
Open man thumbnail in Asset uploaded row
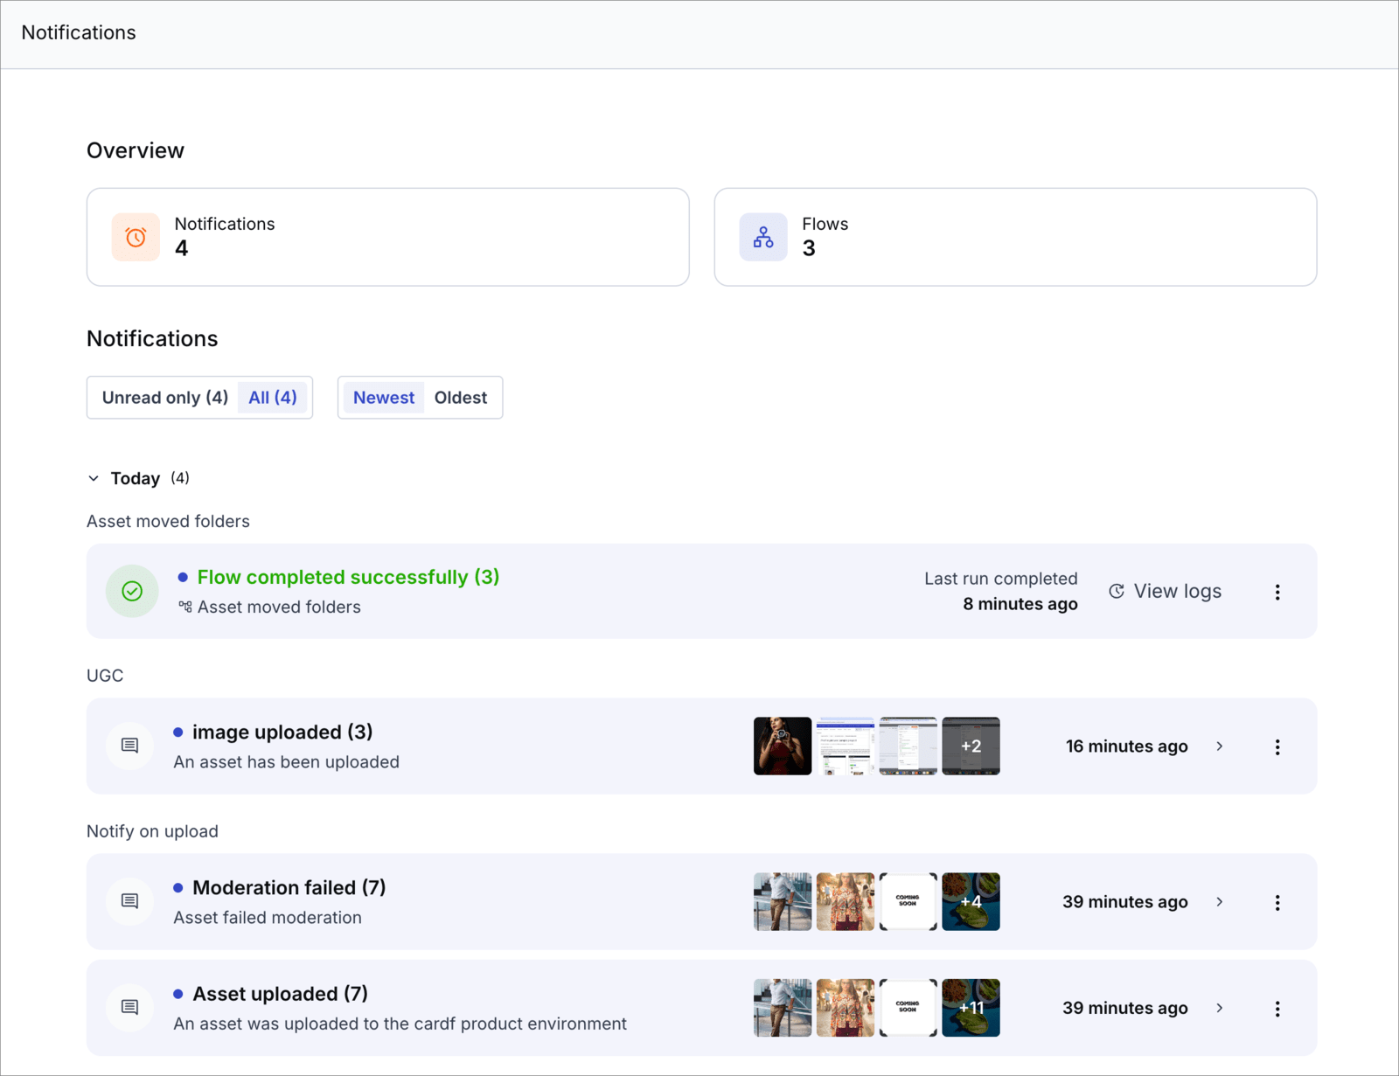click(783, 1009)
